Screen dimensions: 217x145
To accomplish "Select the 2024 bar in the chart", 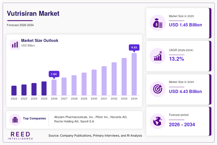I will tap(34, 89).
